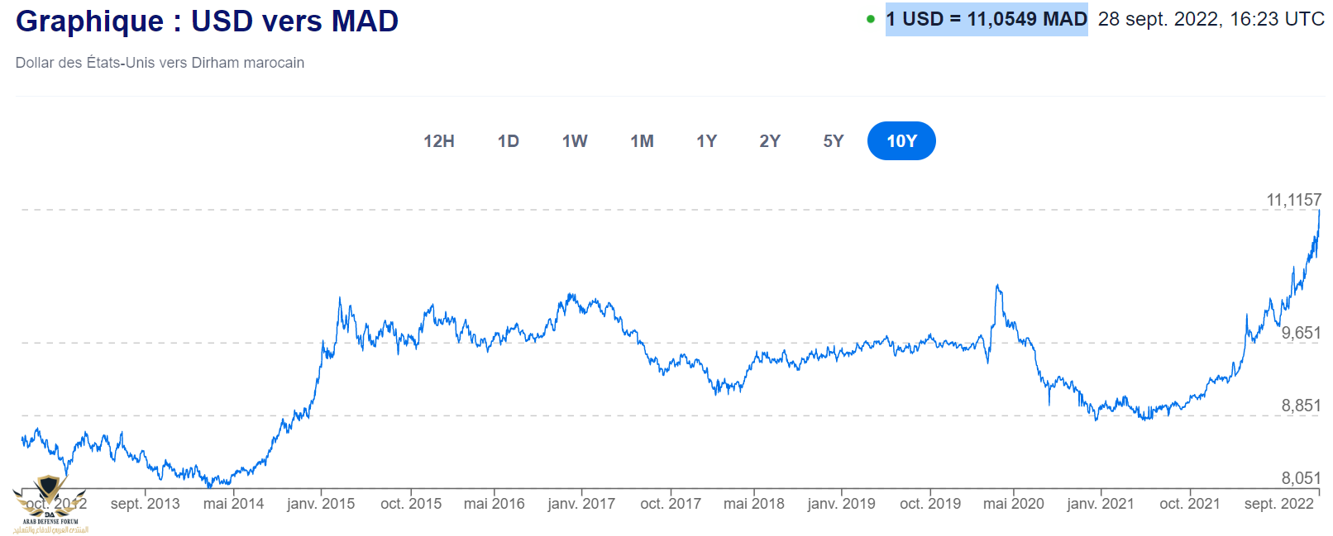The height and width of the screenshot is (536, 1333).
Task: Click the 'Graphique : USD vers MAD' heading
Action: [207, 21]
